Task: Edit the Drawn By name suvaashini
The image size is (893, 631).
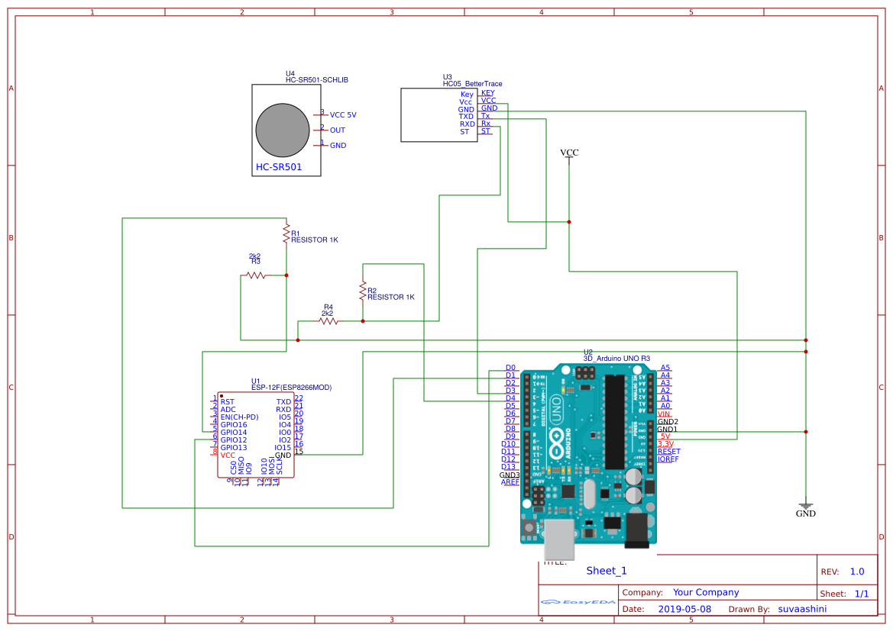Action: coord(801,608)
